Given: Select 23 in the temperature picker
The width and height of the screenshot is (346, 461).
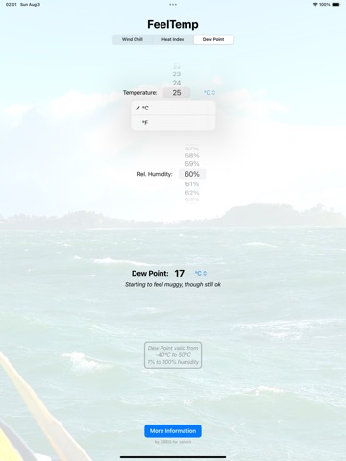Looking at the screenshot, I should (x=177, y=74).
